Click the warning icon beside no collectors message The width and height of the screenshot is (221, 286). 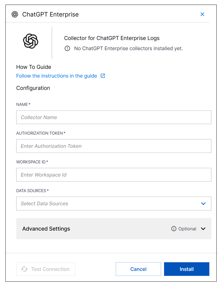coord(67,48)
